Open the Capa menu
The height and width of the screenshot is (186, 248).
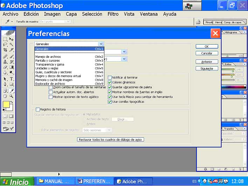[71, 14]
